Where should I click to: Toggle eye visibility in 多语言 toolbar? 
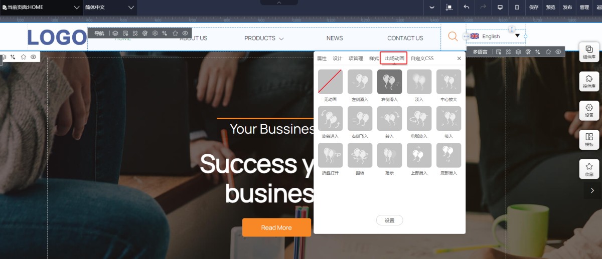558,52
